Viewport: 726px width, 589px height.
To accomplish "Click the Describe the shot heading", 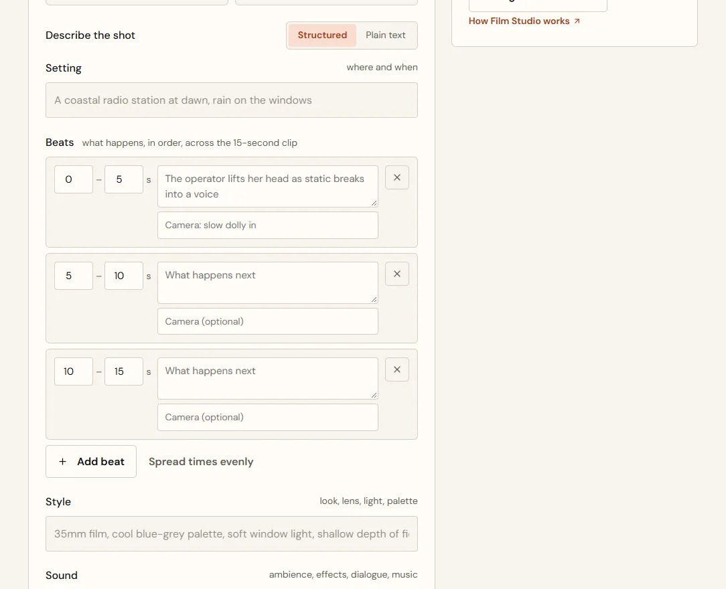I will [90, 35].
